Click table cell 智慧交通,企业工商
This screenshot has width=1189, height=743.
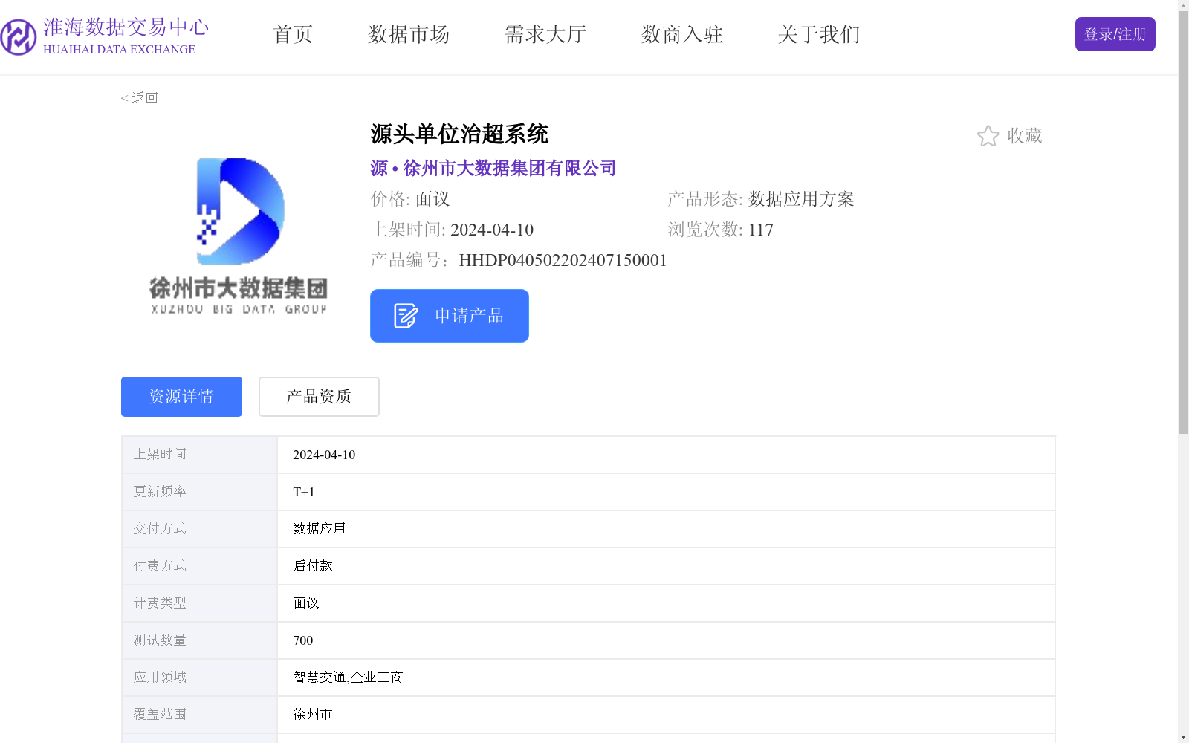click(667, 678)
